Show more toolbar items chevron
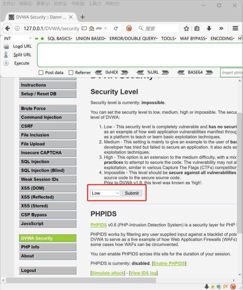The width and height of the screenshot is (243, 290). (x=221, y=28)
